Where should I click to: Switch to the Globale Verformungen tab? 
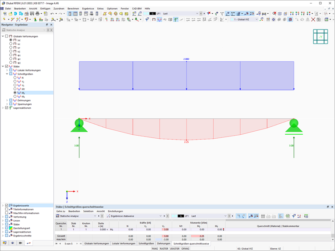point(97,244)
